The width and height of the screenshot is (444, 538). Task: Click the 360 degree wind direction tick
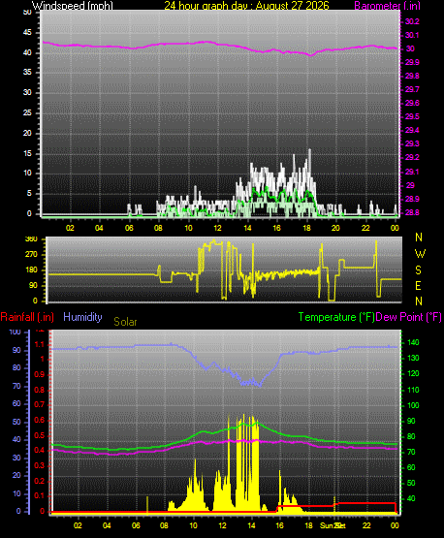(x=31, y=239)
